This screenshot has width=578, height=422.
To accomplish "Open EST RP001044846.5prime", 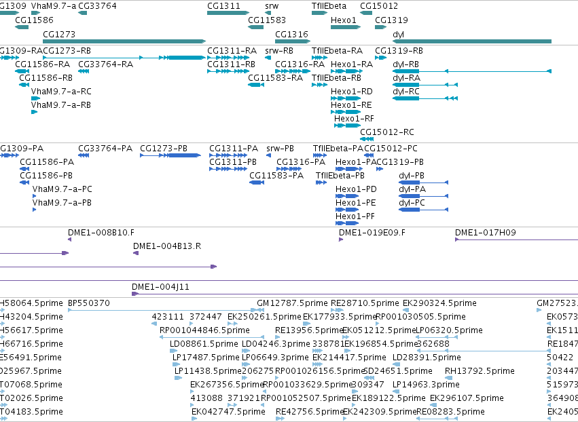I will tap(204, 330).
